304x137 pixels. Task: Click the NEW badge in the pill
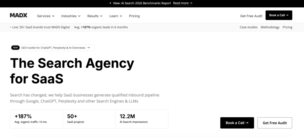(x=15, y=48)
